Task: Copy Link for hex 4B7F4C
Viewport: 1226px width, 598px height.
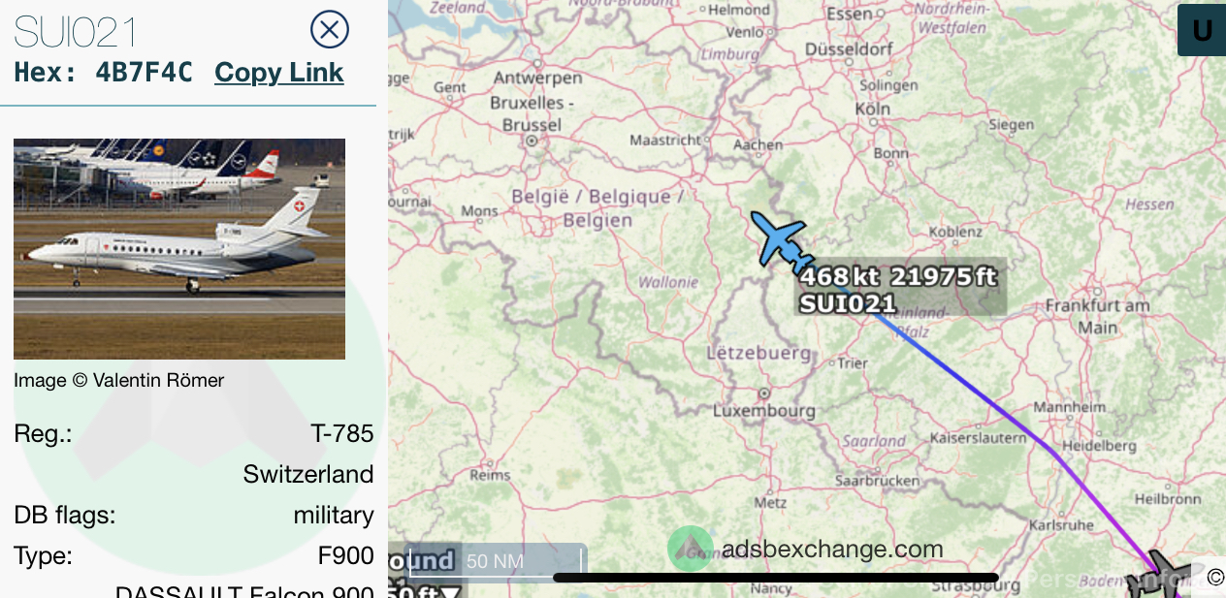Action: 279,73
